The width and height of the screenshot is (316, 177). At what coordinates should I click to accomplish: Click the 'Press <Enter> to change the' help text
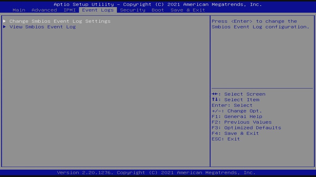click(x=254, y=21)
